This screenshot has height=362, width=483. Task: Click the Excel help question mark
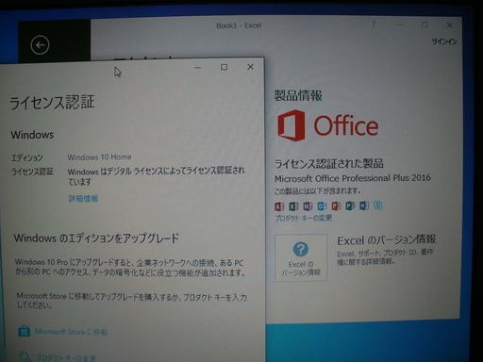[374, 25]
